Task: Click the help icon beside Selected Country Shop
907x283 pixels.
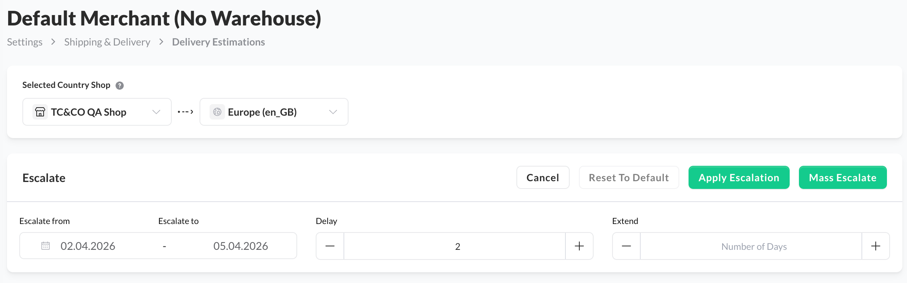Action: click(120, 86)
